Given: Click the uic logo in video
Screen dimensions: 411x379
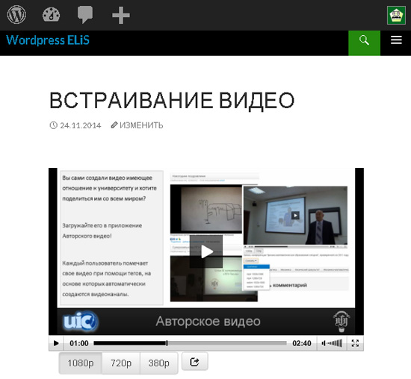Looking at the screenshot, I should 80,321.
